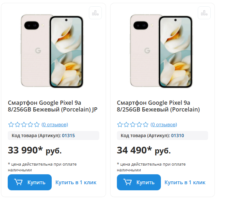
Task: Open reviews link on product 01315 card
Action: (x=55, y=125)
